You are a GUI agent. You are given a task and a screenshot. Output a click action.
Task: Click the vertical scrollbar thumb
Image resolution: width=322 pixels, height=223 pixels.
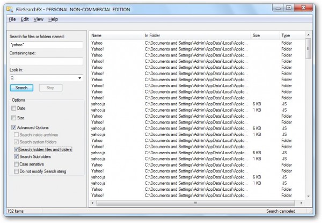(308, 48)
